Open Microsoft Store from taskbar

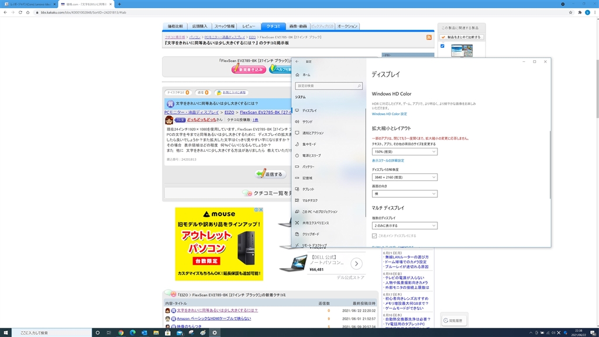pos(168,333)
